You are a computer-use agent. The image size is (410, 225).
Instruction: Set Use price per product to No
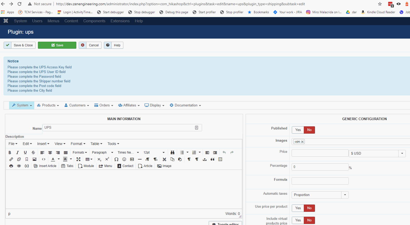click(309, 208)
